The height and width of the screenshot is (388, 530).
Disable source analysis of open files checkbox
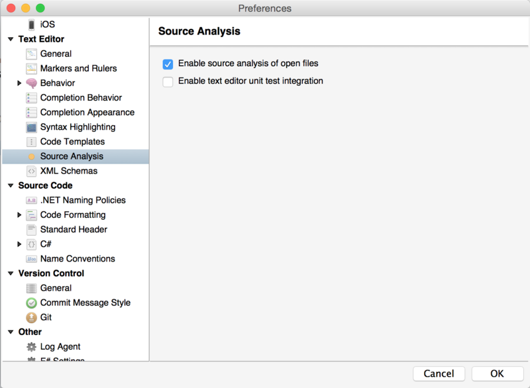tap(168, 64)
